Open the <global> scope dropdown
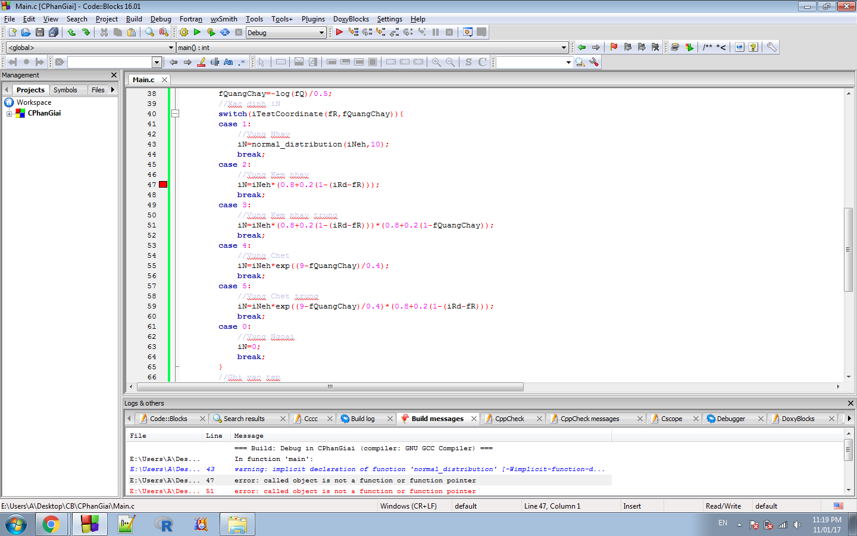Viewport: 857px width, 536px height. coord(171,48)
